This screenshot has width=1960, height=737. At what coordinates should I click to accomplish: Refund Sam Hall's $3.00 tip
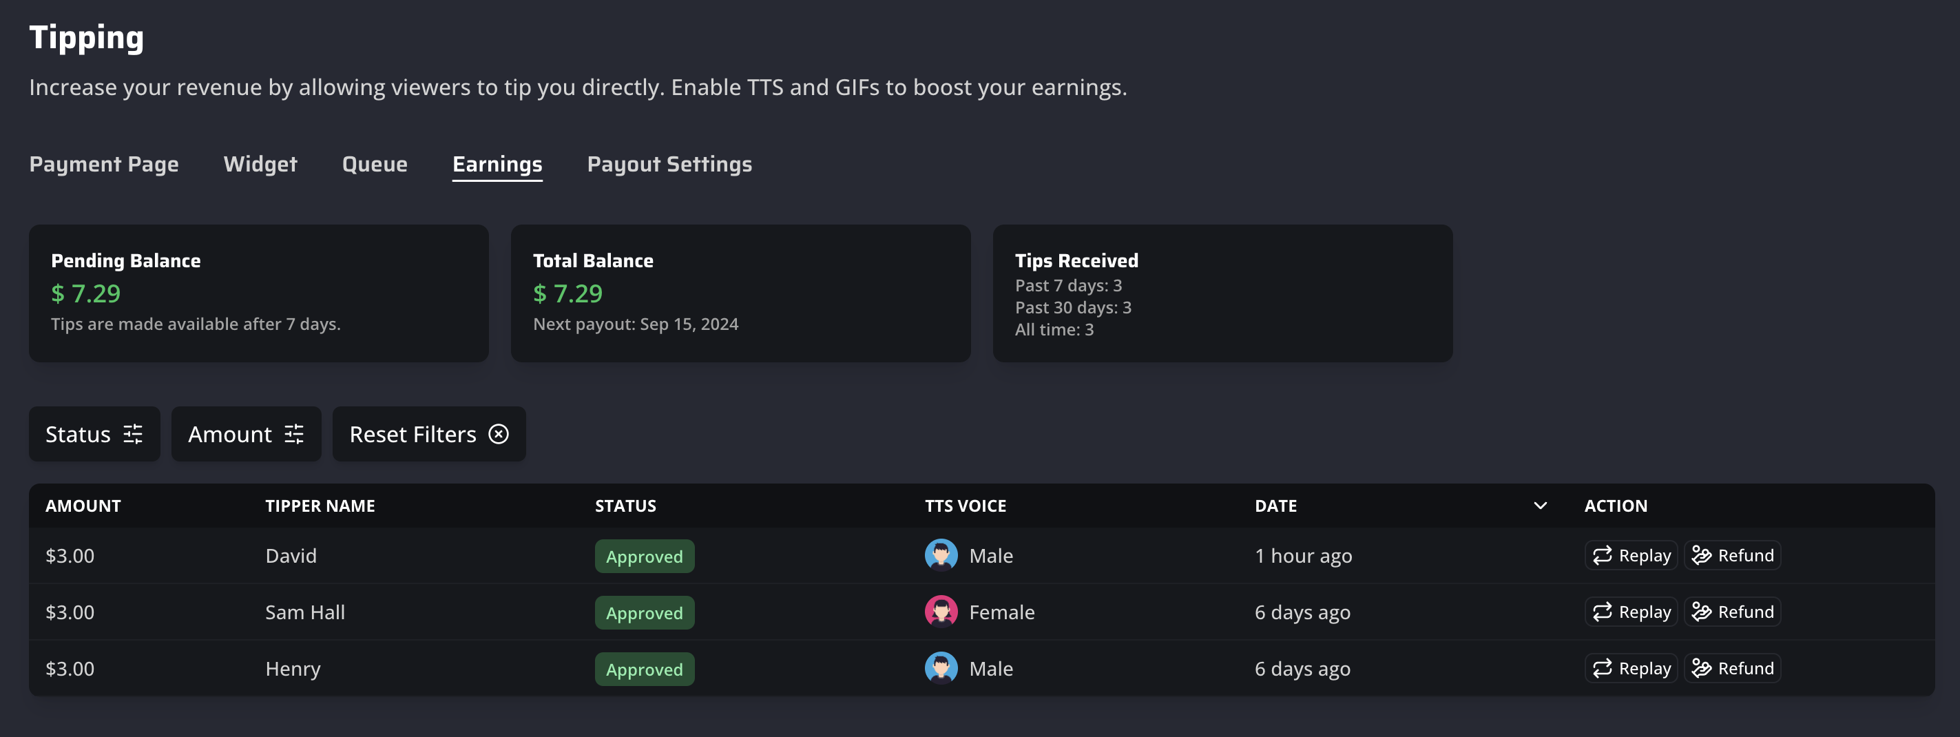pyautogui.click(x=1733, y=612)
